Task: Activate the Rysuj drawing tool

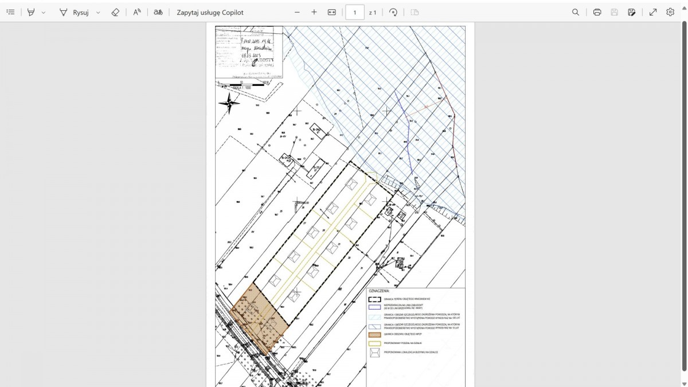Action: [x=75, y=12]
